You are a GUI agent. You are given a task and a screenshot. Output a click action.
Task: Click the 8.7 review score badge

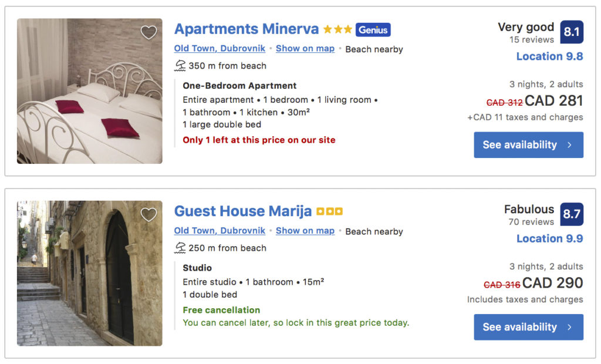[x=572, y=214]
